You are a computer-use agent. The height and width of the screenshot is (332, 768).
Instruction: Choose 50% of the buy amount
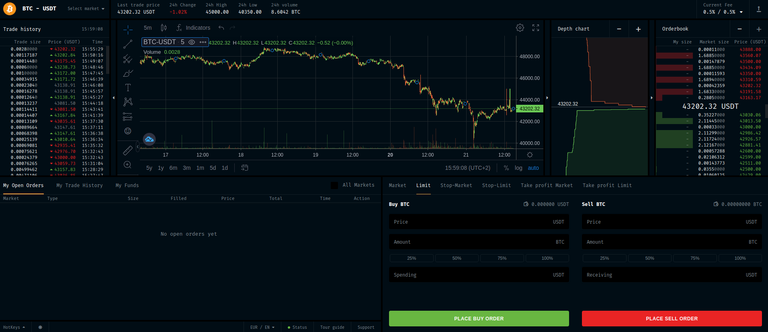point(457,258)
